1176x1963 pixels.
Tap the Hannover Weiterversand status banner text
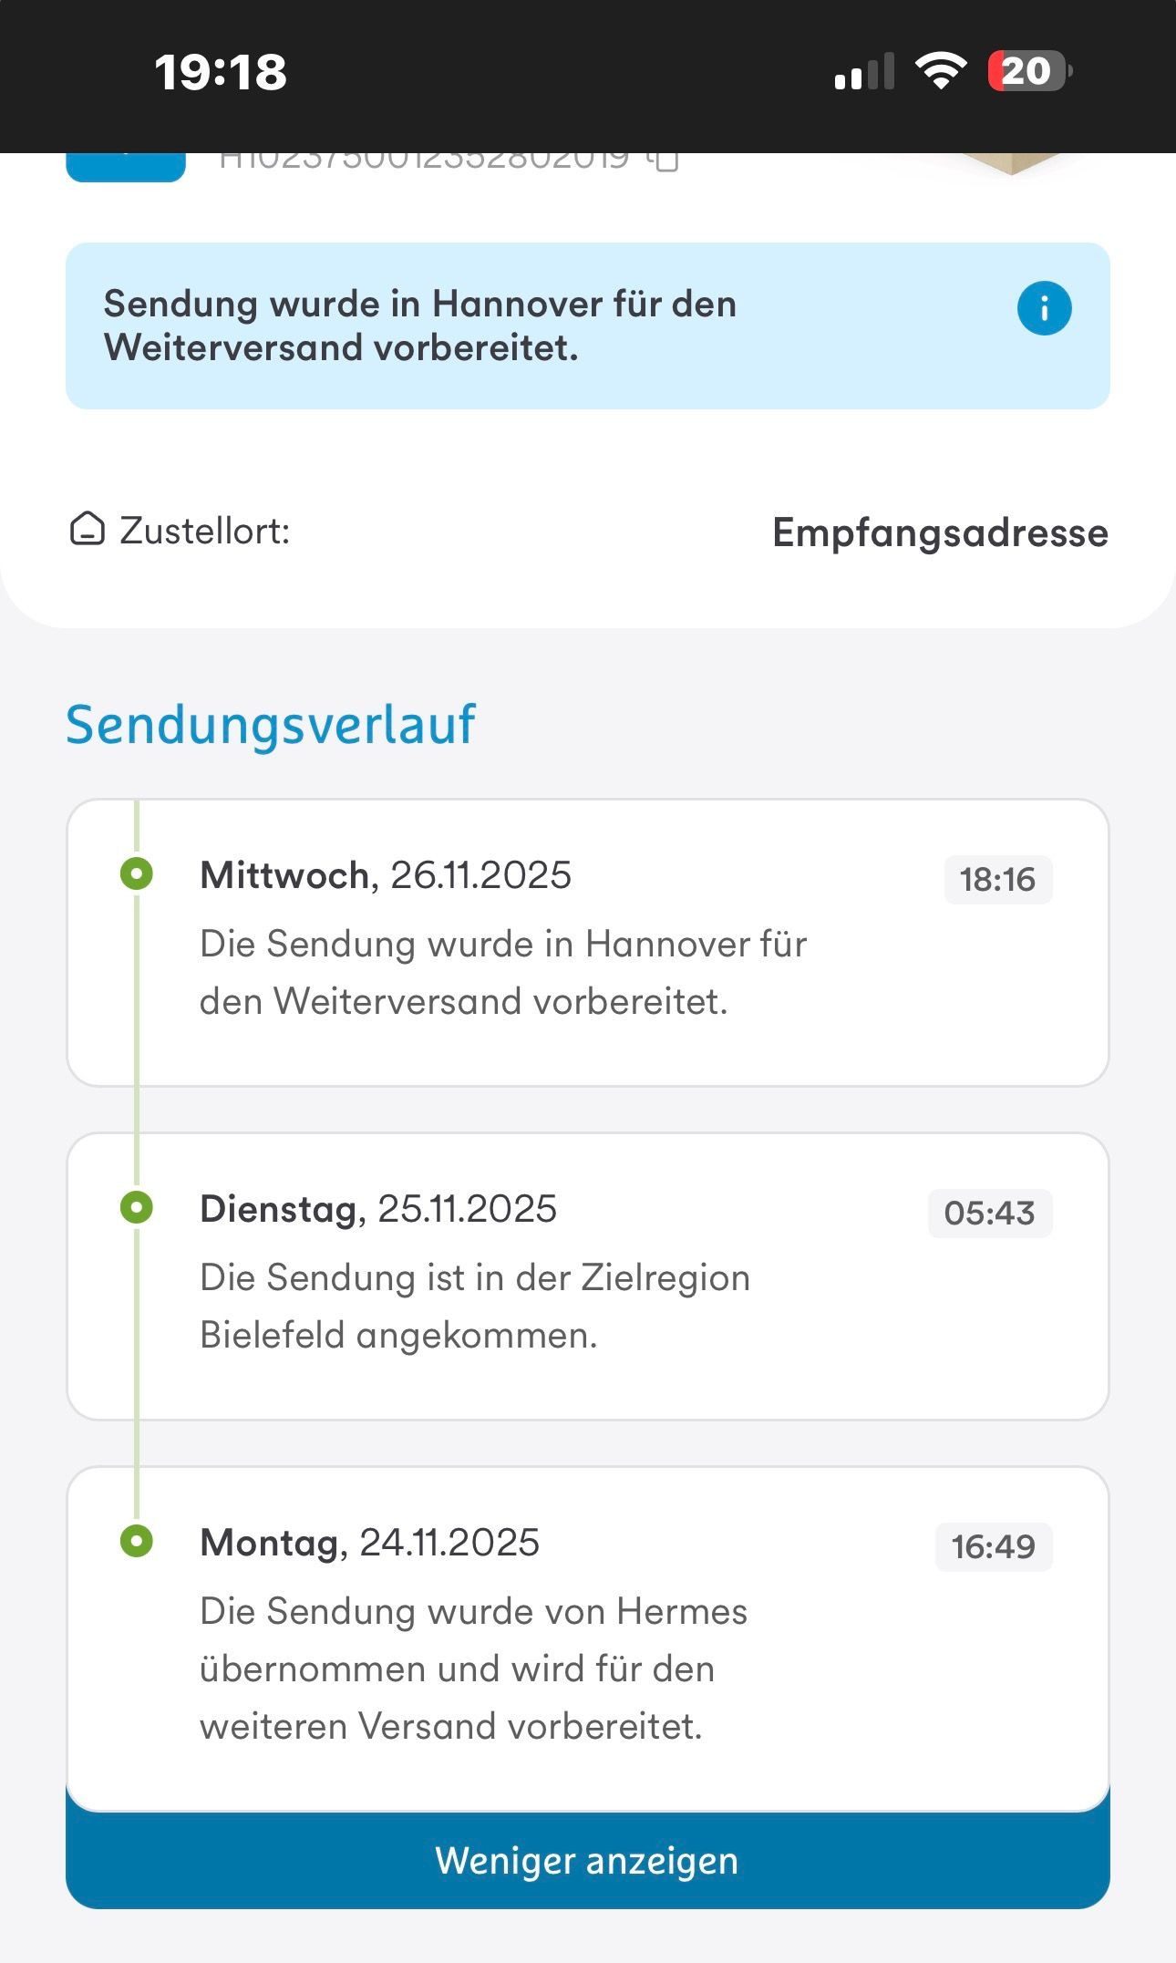(x=419, y=325)
